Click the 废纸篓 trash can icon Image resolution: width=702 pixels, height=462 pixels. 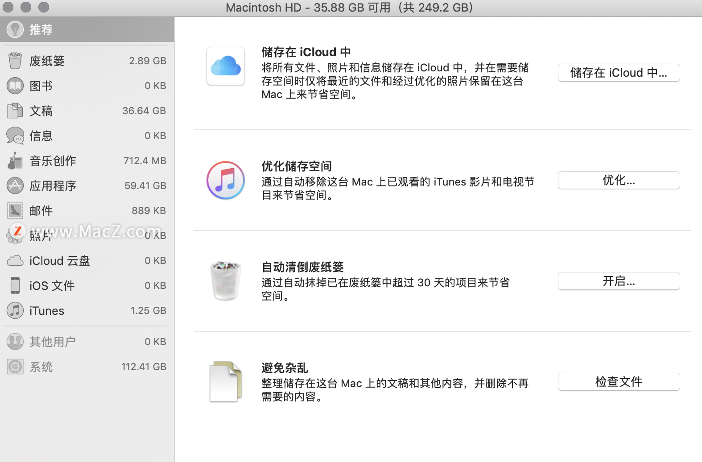(15, 60)
